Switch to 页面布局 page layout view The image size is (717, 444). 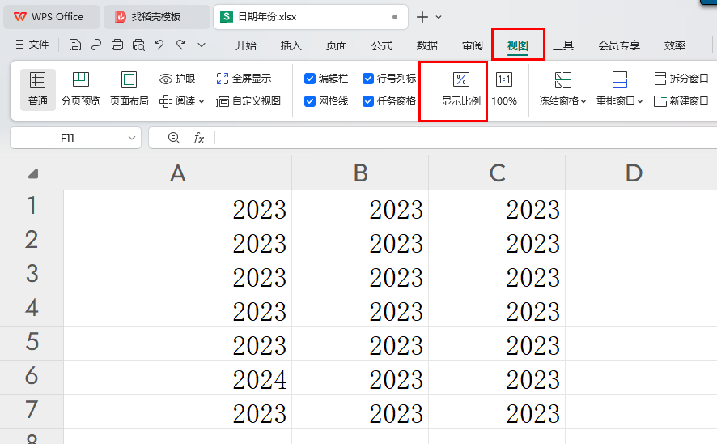(x=129, y=89)
